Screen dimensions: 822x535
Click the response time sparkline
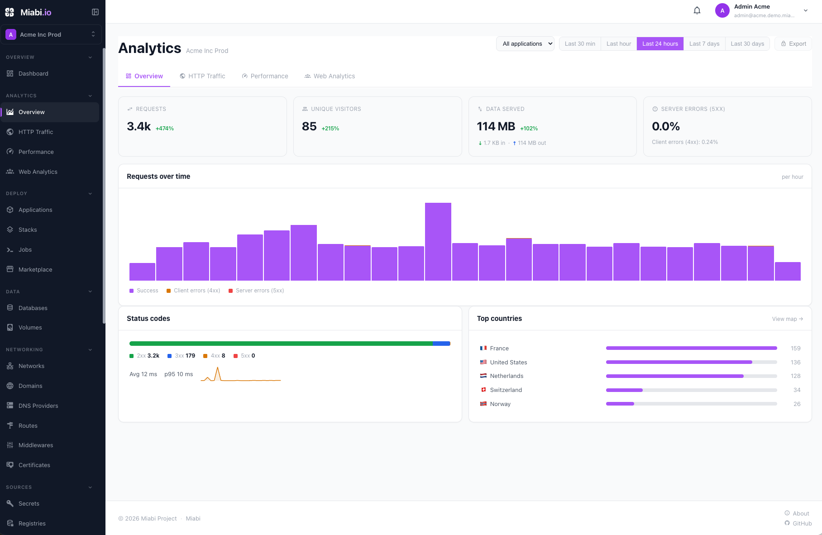(241, 374)
